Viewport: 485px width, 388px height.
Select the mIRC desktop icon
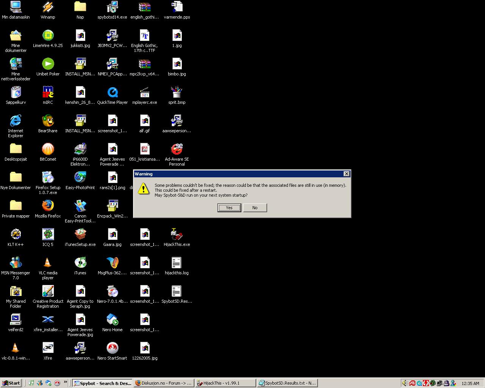coord(48,95)
